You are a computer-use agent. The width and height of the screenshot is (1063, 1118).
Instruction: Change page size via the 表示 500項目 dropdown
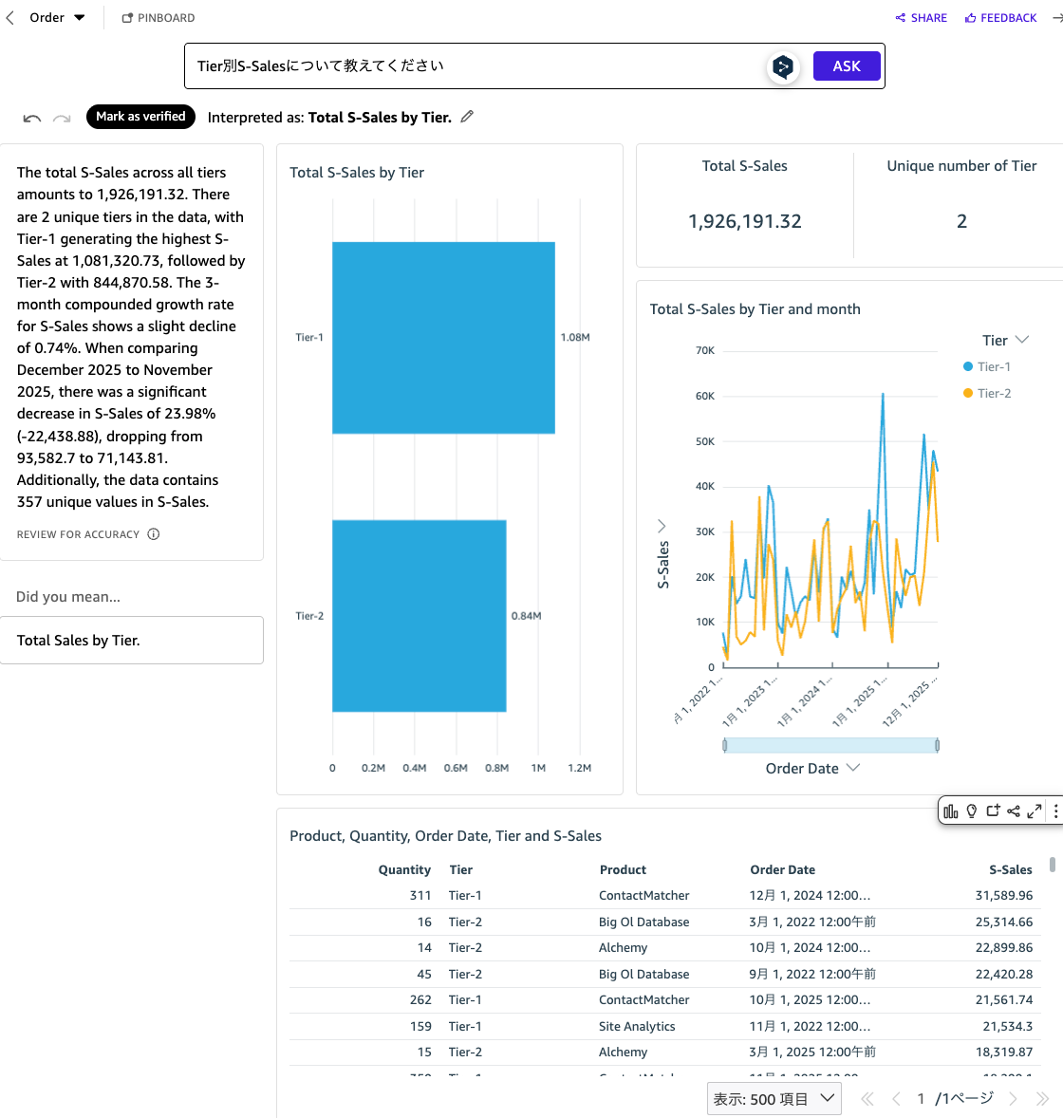773,1098
